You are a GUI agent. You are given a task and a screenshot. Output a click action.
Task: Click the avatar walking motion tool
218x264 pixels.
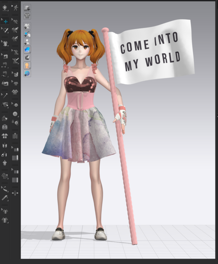15,8
